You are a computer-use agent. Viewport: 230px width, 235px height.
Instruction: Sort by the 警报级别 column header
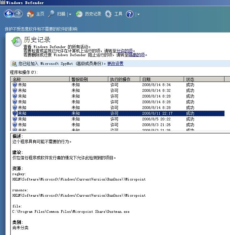(89, 79)
